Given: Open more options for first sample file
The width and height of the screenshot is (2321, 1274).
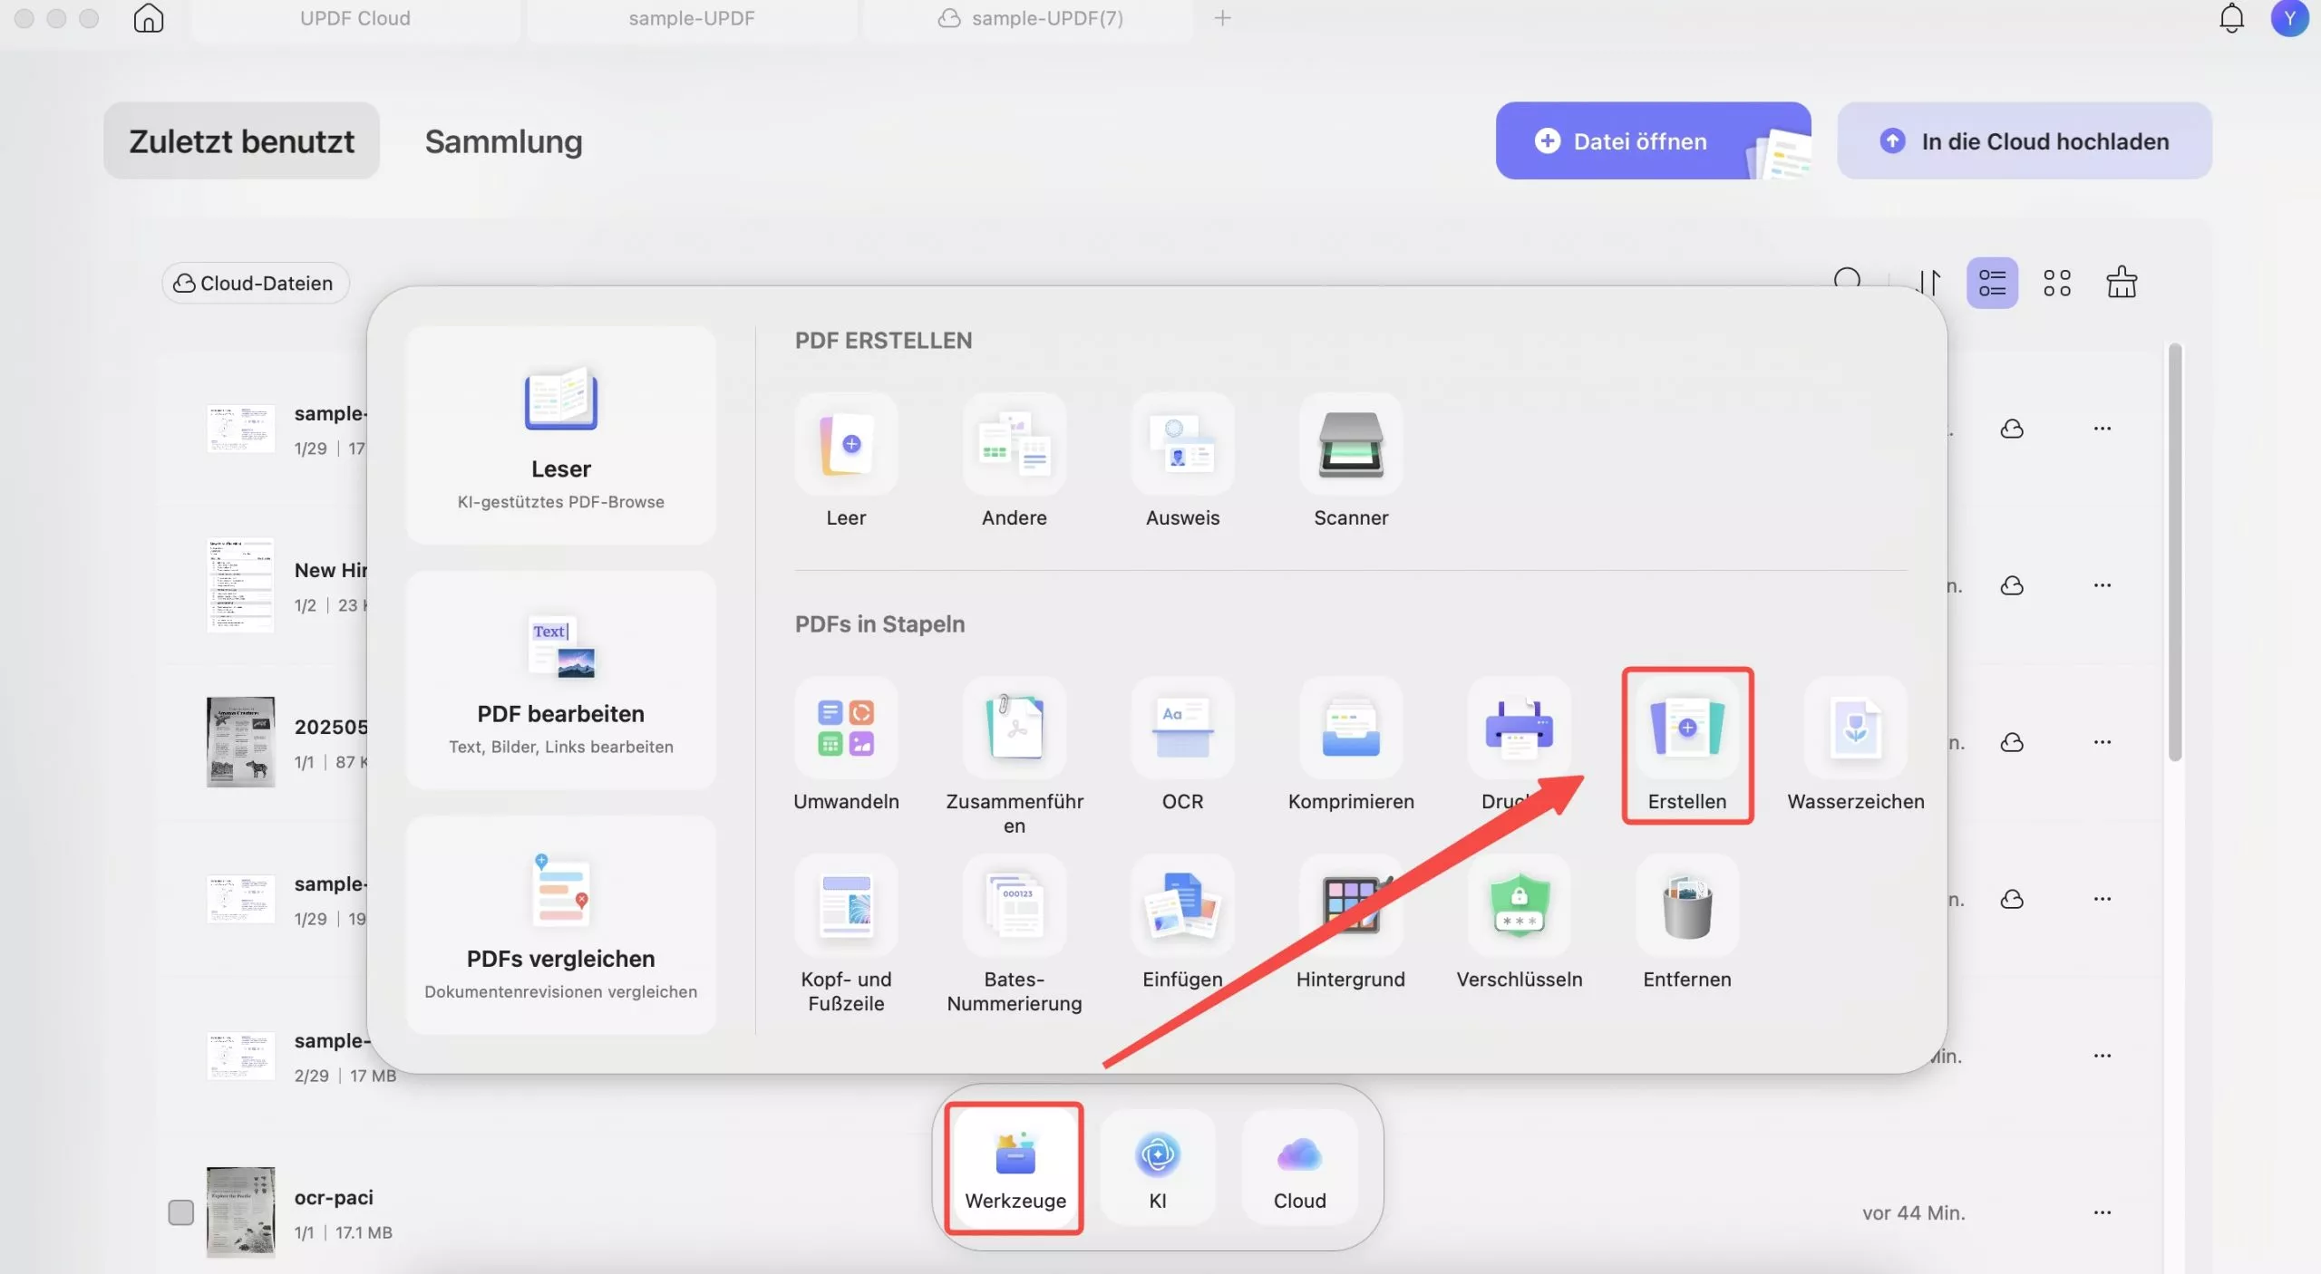Looking at the screenshot, I should (2102, 429).
